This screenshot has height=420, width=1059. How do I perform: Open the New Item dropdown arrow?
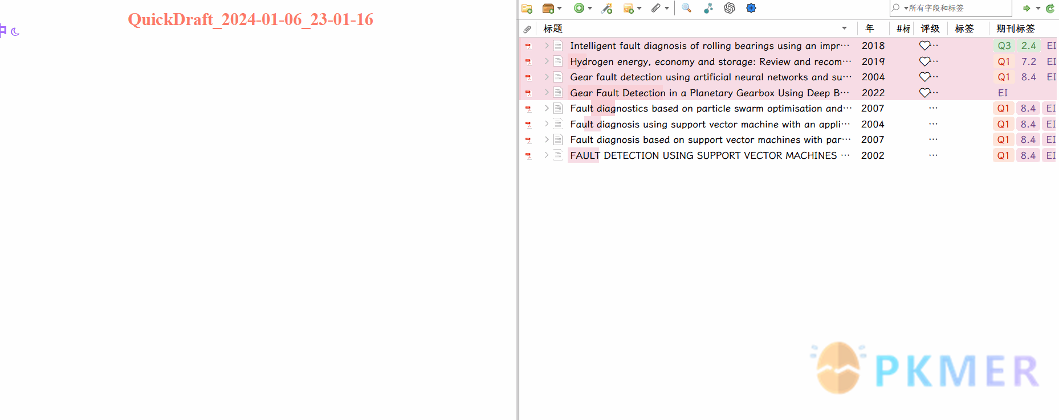590,9
